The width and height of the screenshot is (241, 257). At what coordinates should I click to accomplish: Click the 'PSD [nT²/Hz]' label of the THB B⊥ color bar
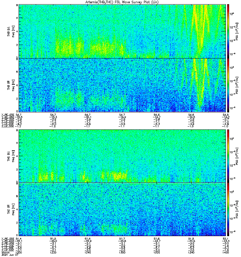click(237, 31)
